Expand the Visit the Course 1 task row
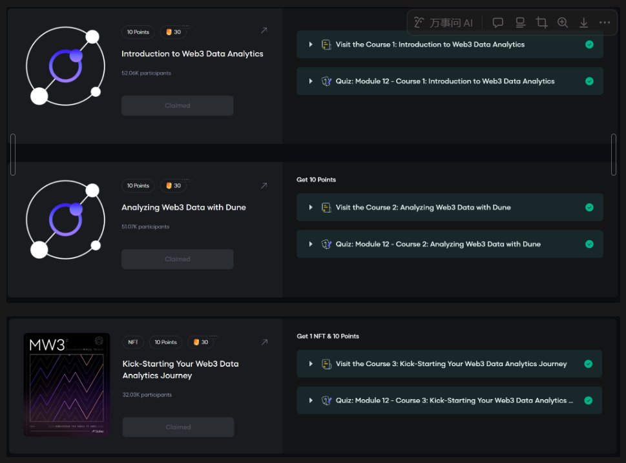 [x=311, y=45]
